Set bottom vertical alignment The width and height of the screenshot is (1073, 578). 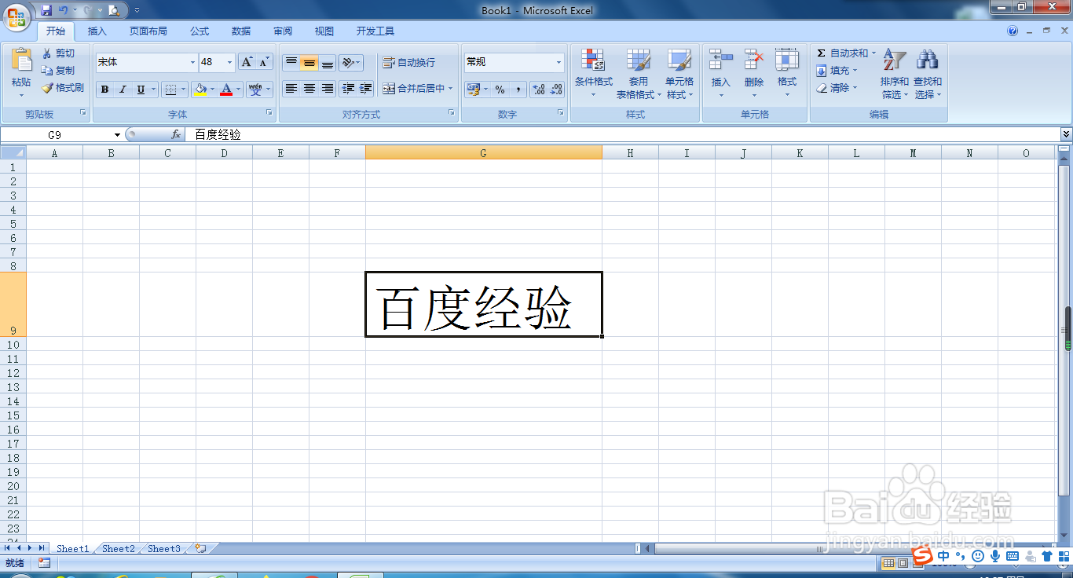point(328,62)
